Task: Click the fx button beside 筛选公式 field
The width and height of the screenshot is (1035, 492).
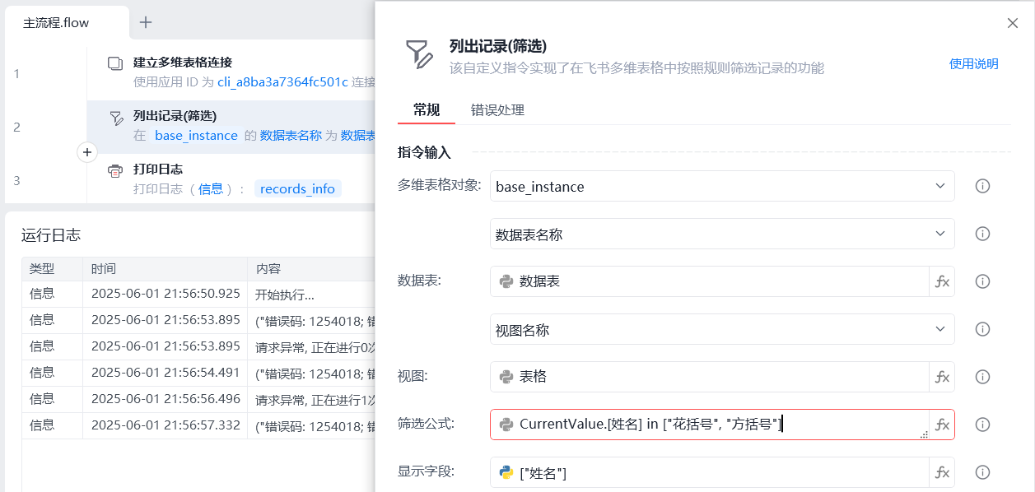Action: 942,425
